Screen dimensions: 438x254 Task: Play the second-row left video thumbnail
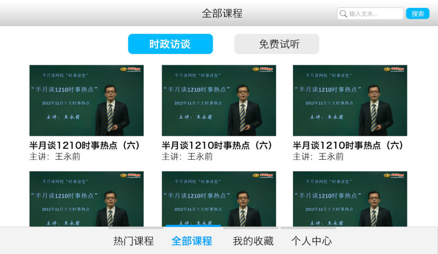(x=86, y=199)
